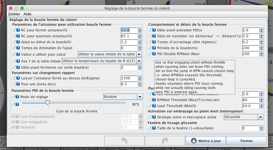
Task: Click help icon for Laisser l'actuateur fermé
Action: 18,78
